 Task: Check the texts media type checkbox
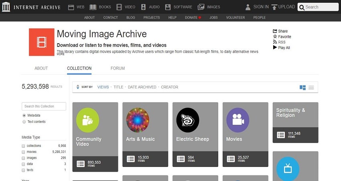[23, 170]
